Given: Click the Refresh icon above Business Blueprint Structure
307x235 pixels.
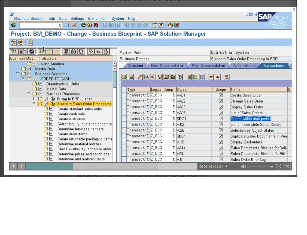Looking at the screenshot, I should (31, 52).
